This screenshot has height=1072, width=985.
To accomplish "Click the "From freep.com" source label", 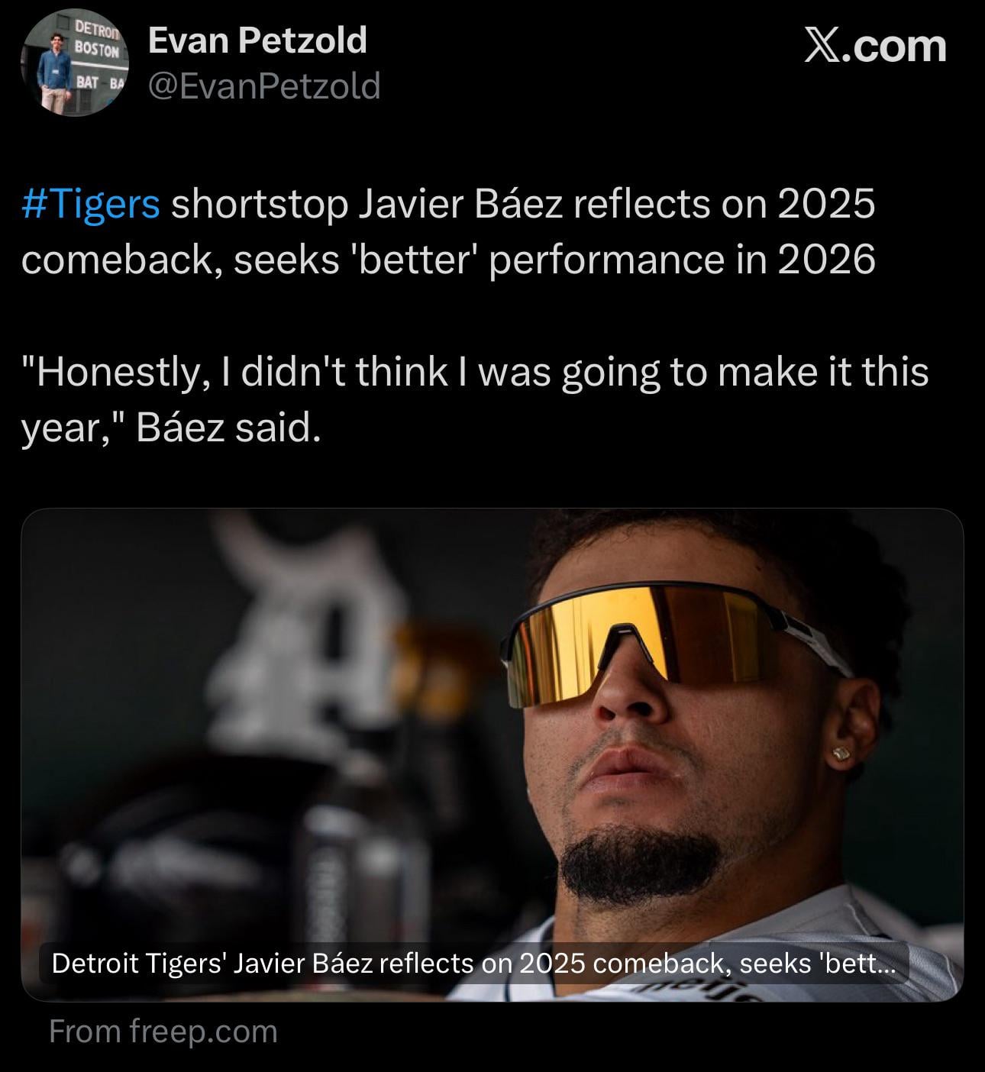I will click(163, 1031).
